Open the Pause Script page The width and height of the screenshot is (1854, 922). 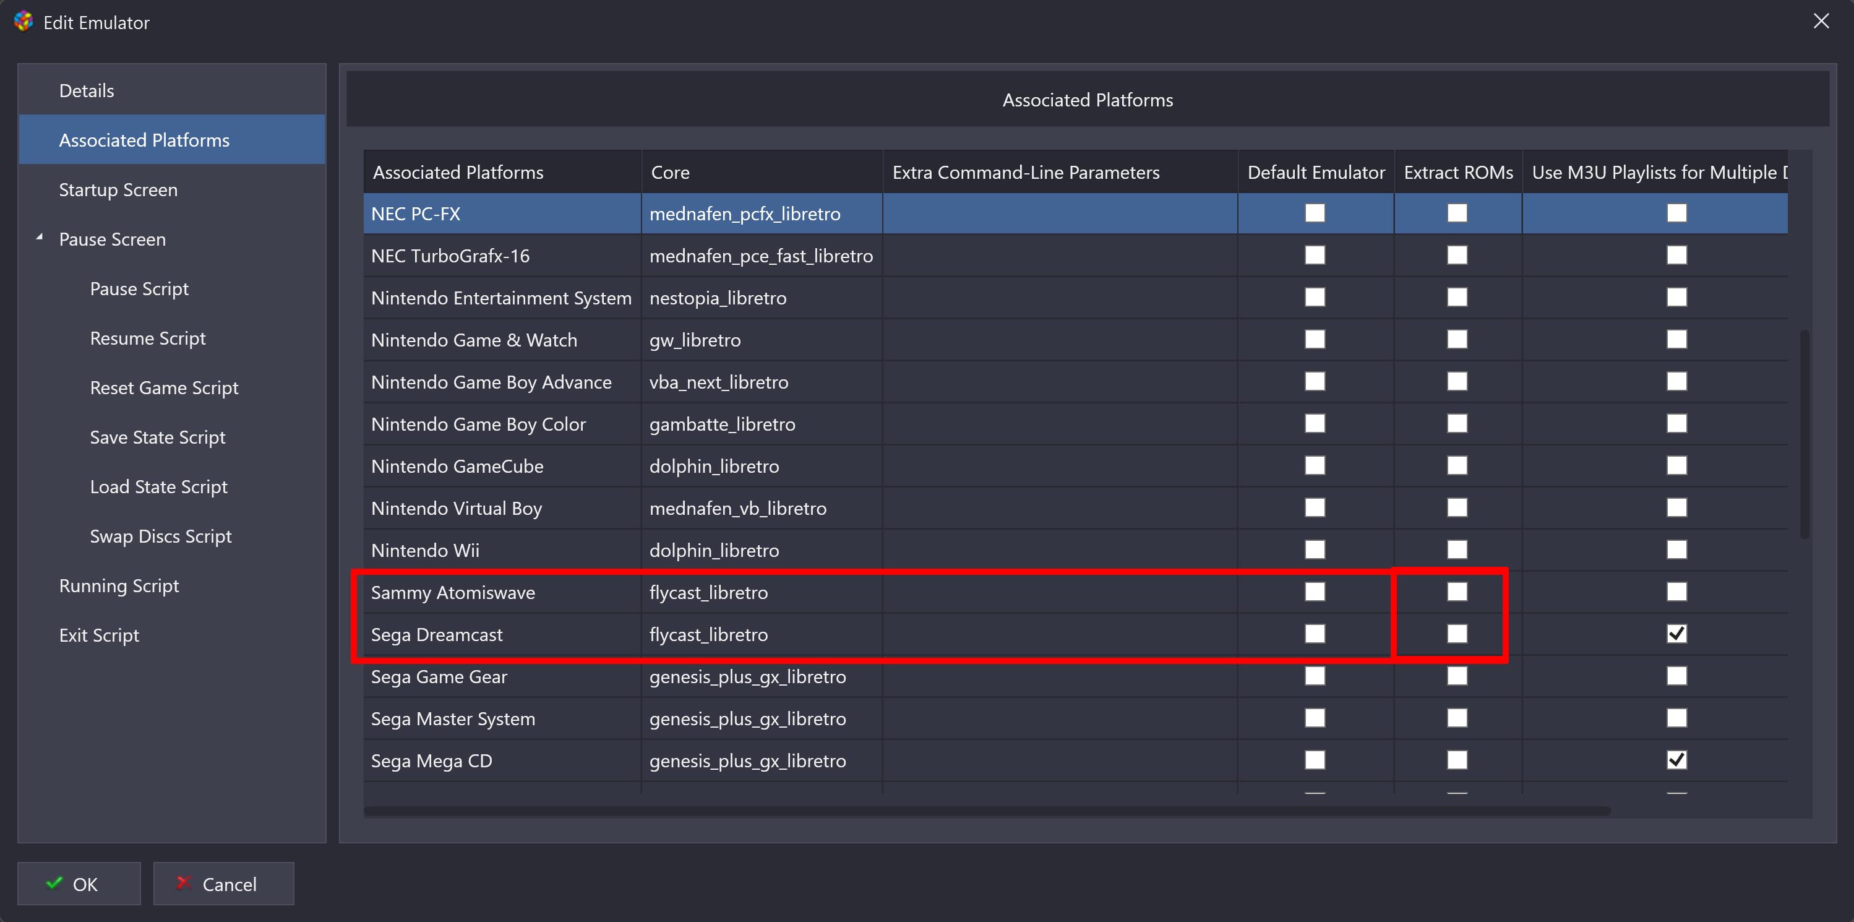pyautogui.click(x=139, y=288)
